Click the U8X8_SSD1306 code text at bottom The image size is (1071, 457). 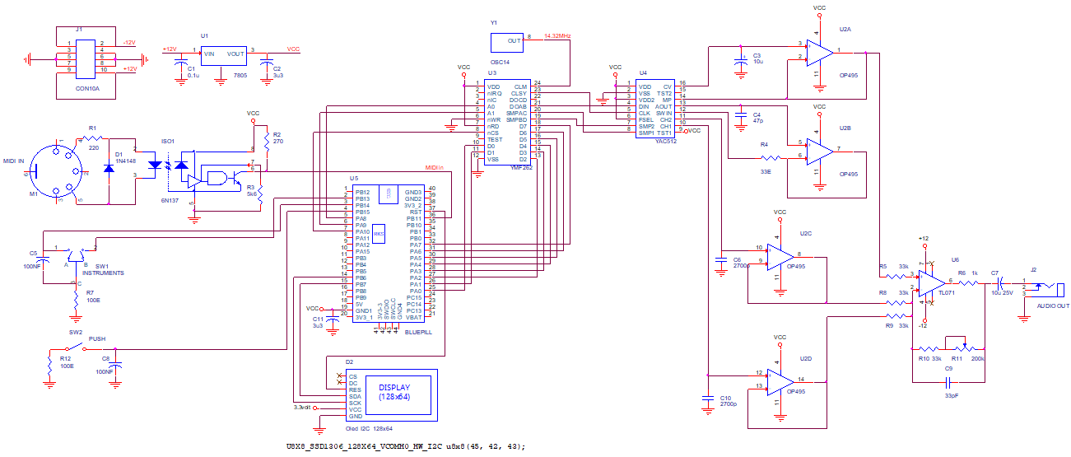[403, 446]
